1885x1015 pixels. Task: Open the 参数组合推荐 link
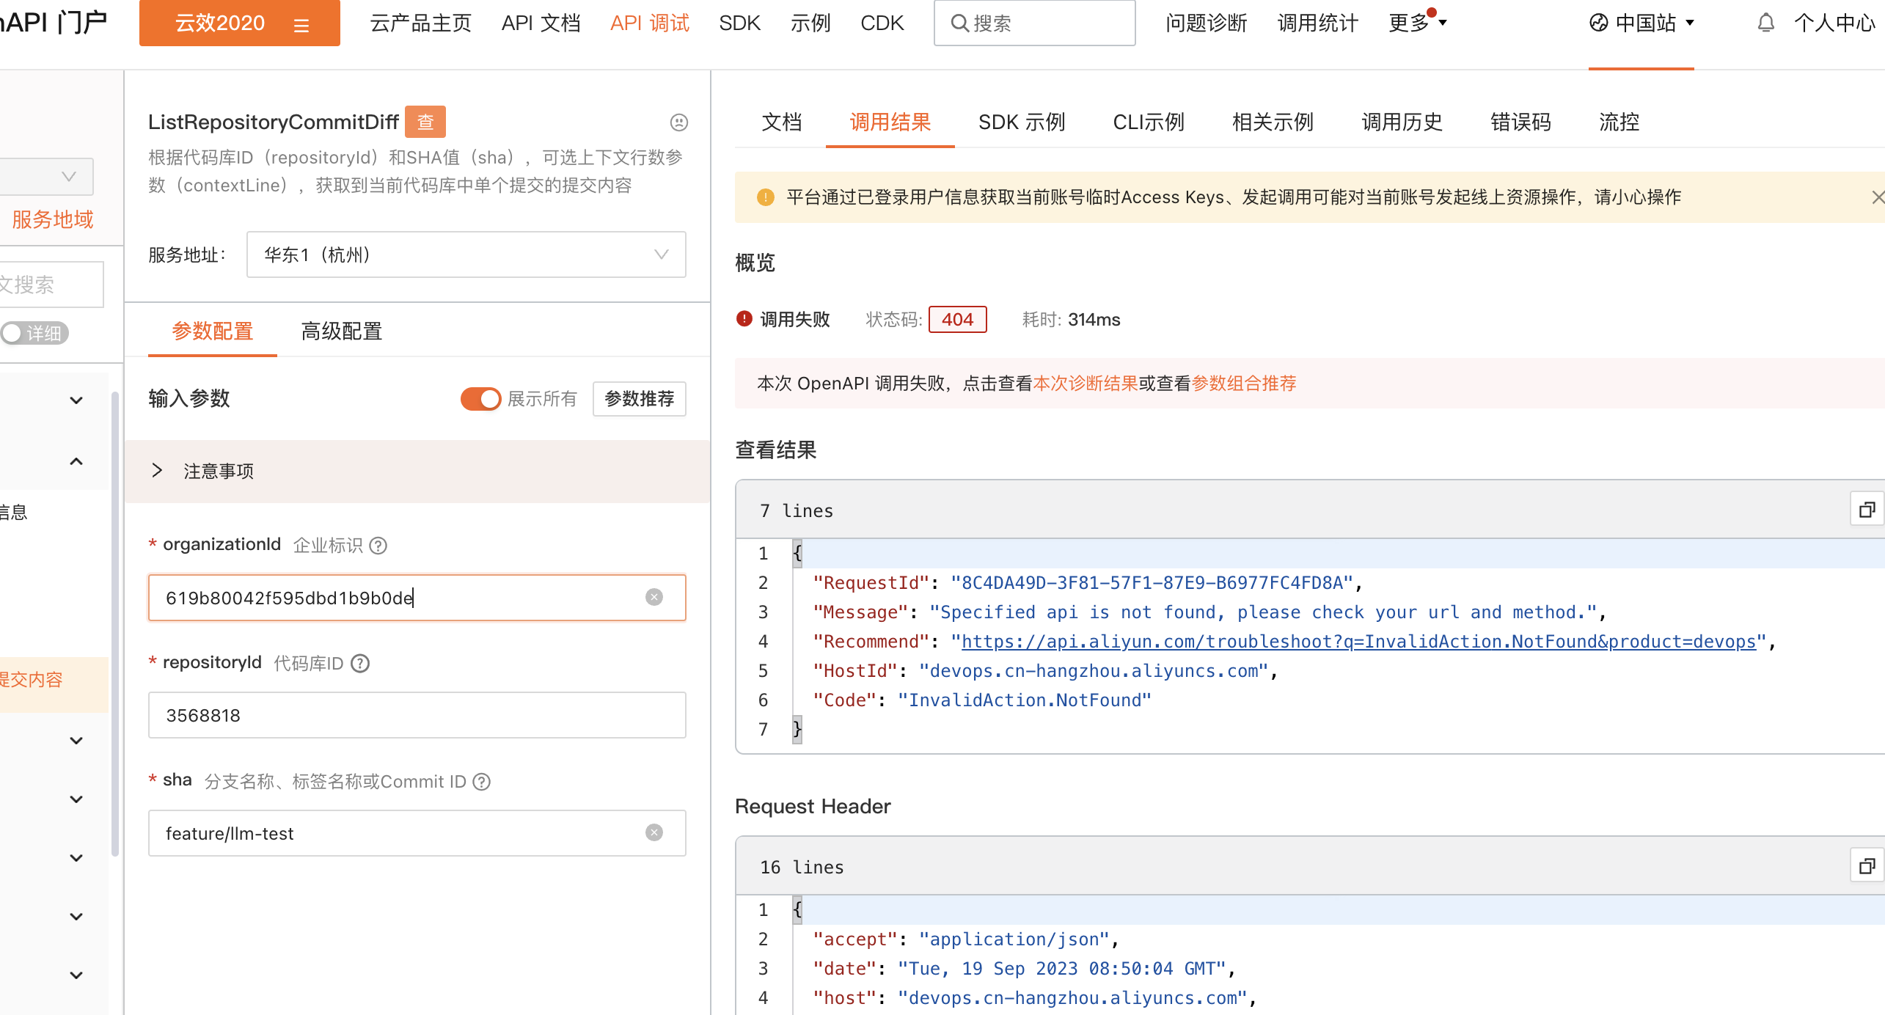(1244, 384)
